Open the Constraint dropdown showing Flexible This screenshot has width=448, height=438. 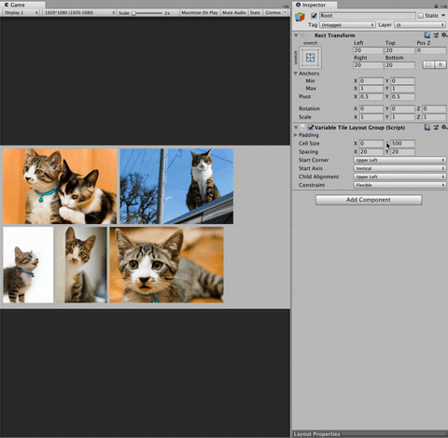tap(399, 185)
